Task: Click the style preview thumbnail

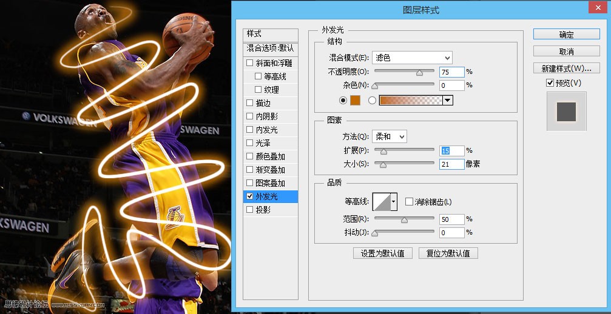Action: click(566, 112)
